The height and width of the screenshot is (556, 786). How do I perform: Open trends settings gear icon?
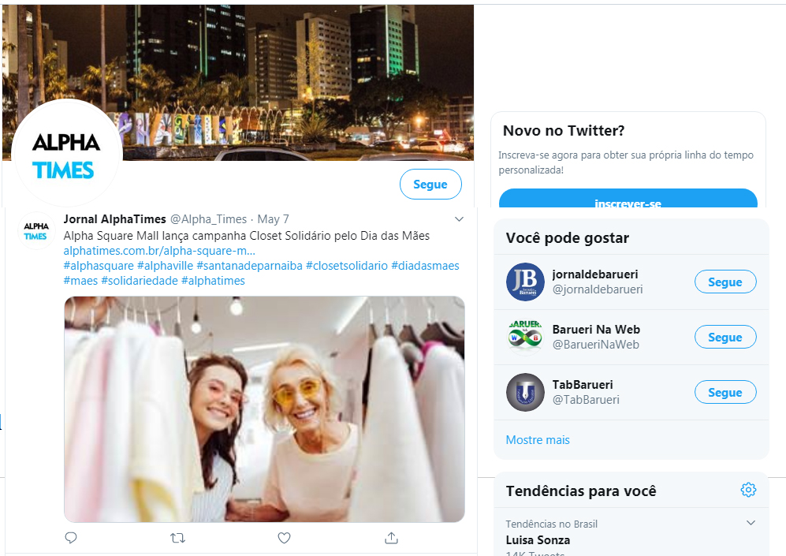point(748,490)
